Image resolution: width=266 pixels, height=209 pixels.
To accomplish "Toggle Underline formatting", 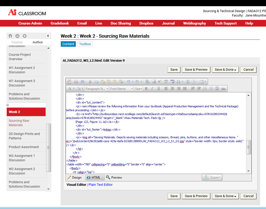I will coord(159,89).
